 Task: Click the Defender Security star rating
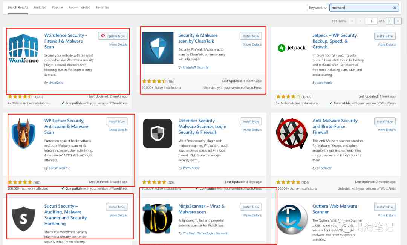[154, 182]
